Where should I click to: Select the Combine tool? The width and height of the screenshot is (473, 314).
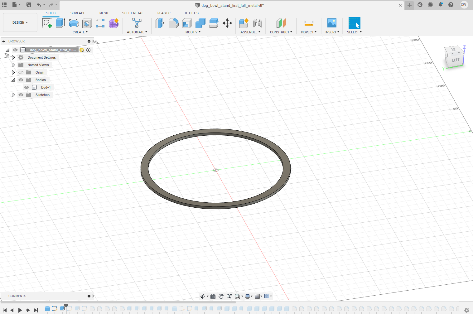click(x=200, y=23)
